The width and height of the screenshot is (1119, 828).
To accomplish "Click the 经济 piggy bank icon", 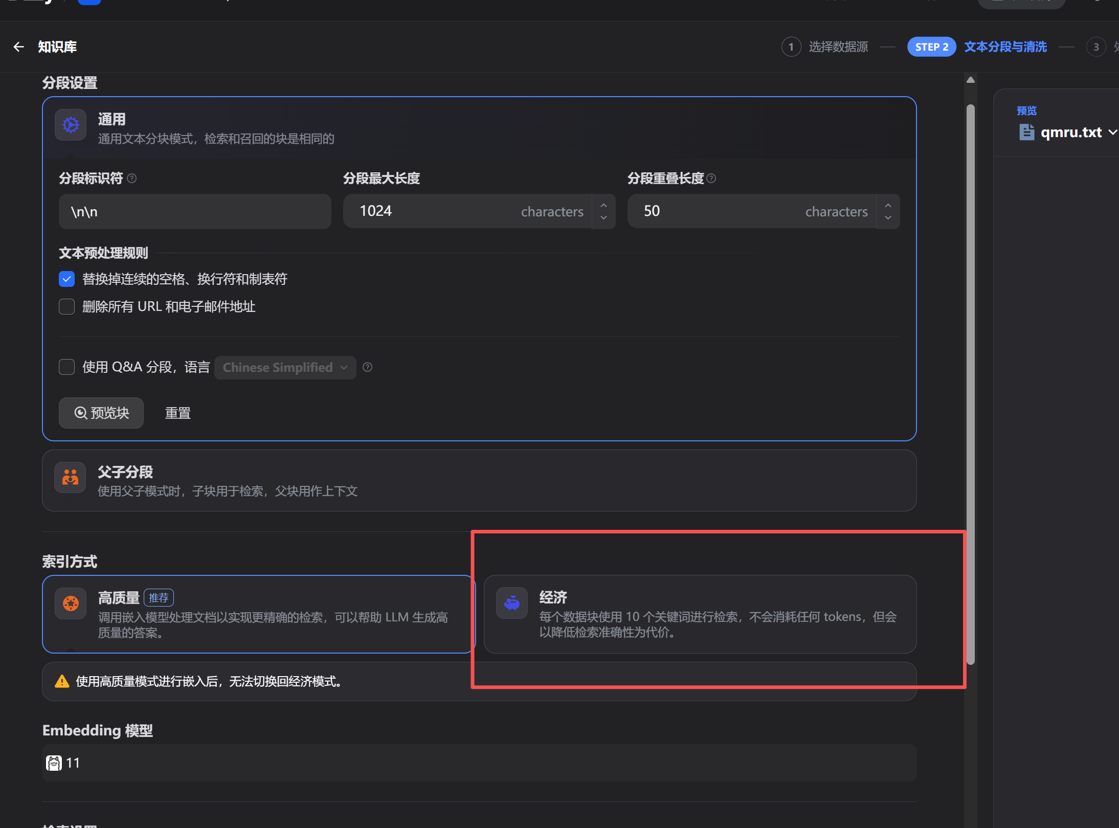I will point(511,602).
